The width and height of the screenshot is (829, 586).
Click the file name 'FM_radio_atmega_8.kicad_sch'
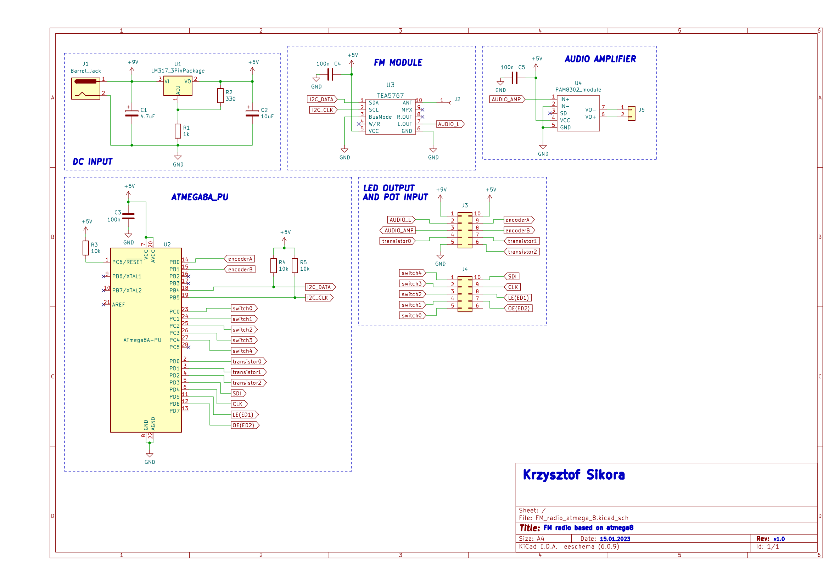tap(582, 518)
